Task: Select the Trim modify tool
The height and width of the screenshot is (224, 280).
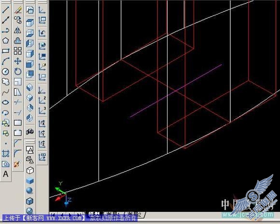Action: coord(18,102)
